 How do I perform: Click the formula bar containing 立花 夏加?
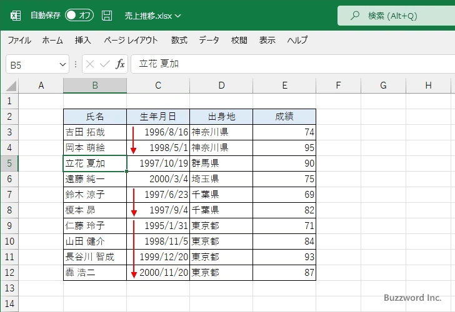293,64
